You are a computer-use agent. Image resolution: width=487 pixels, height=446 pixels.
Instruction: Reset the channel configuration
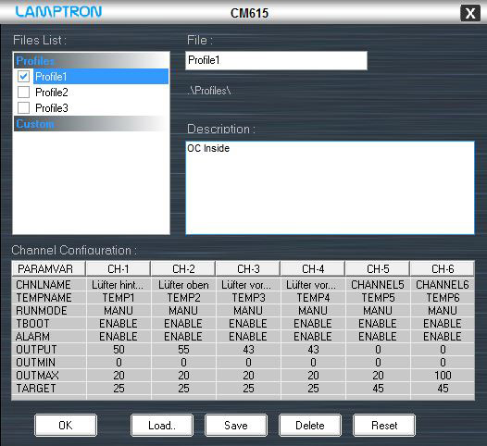(x=384, y=426)
